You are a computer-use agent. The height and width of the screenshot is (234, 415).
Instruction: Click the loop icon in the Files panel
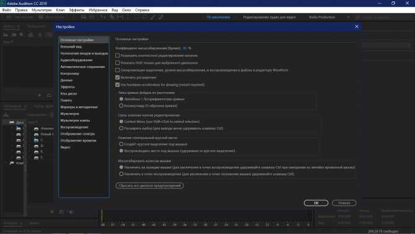[49, 95]
